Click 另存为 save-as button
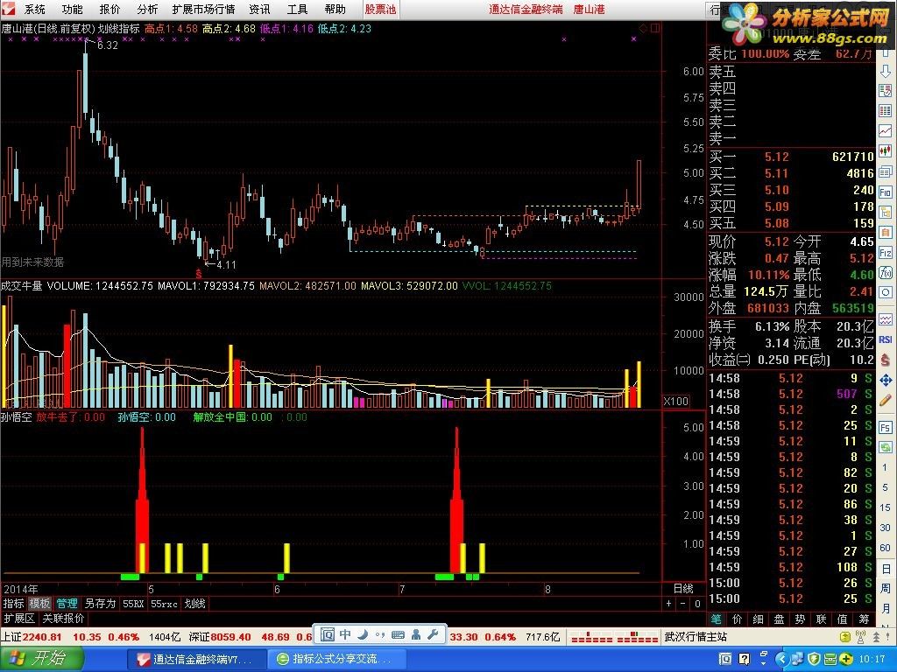The image size is (897, 672). (100, 604)
